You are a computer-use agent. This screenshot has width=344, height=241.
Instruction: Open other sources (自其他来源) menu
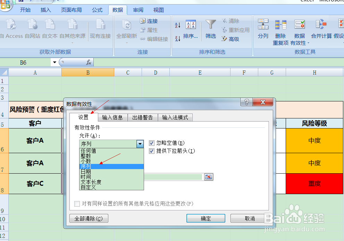[x=73, y=31]
